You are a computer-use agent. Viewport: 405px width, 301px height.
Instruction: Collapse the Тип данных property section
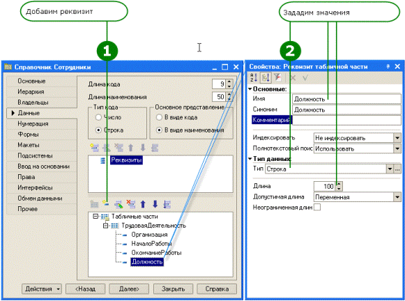point(250,158)
